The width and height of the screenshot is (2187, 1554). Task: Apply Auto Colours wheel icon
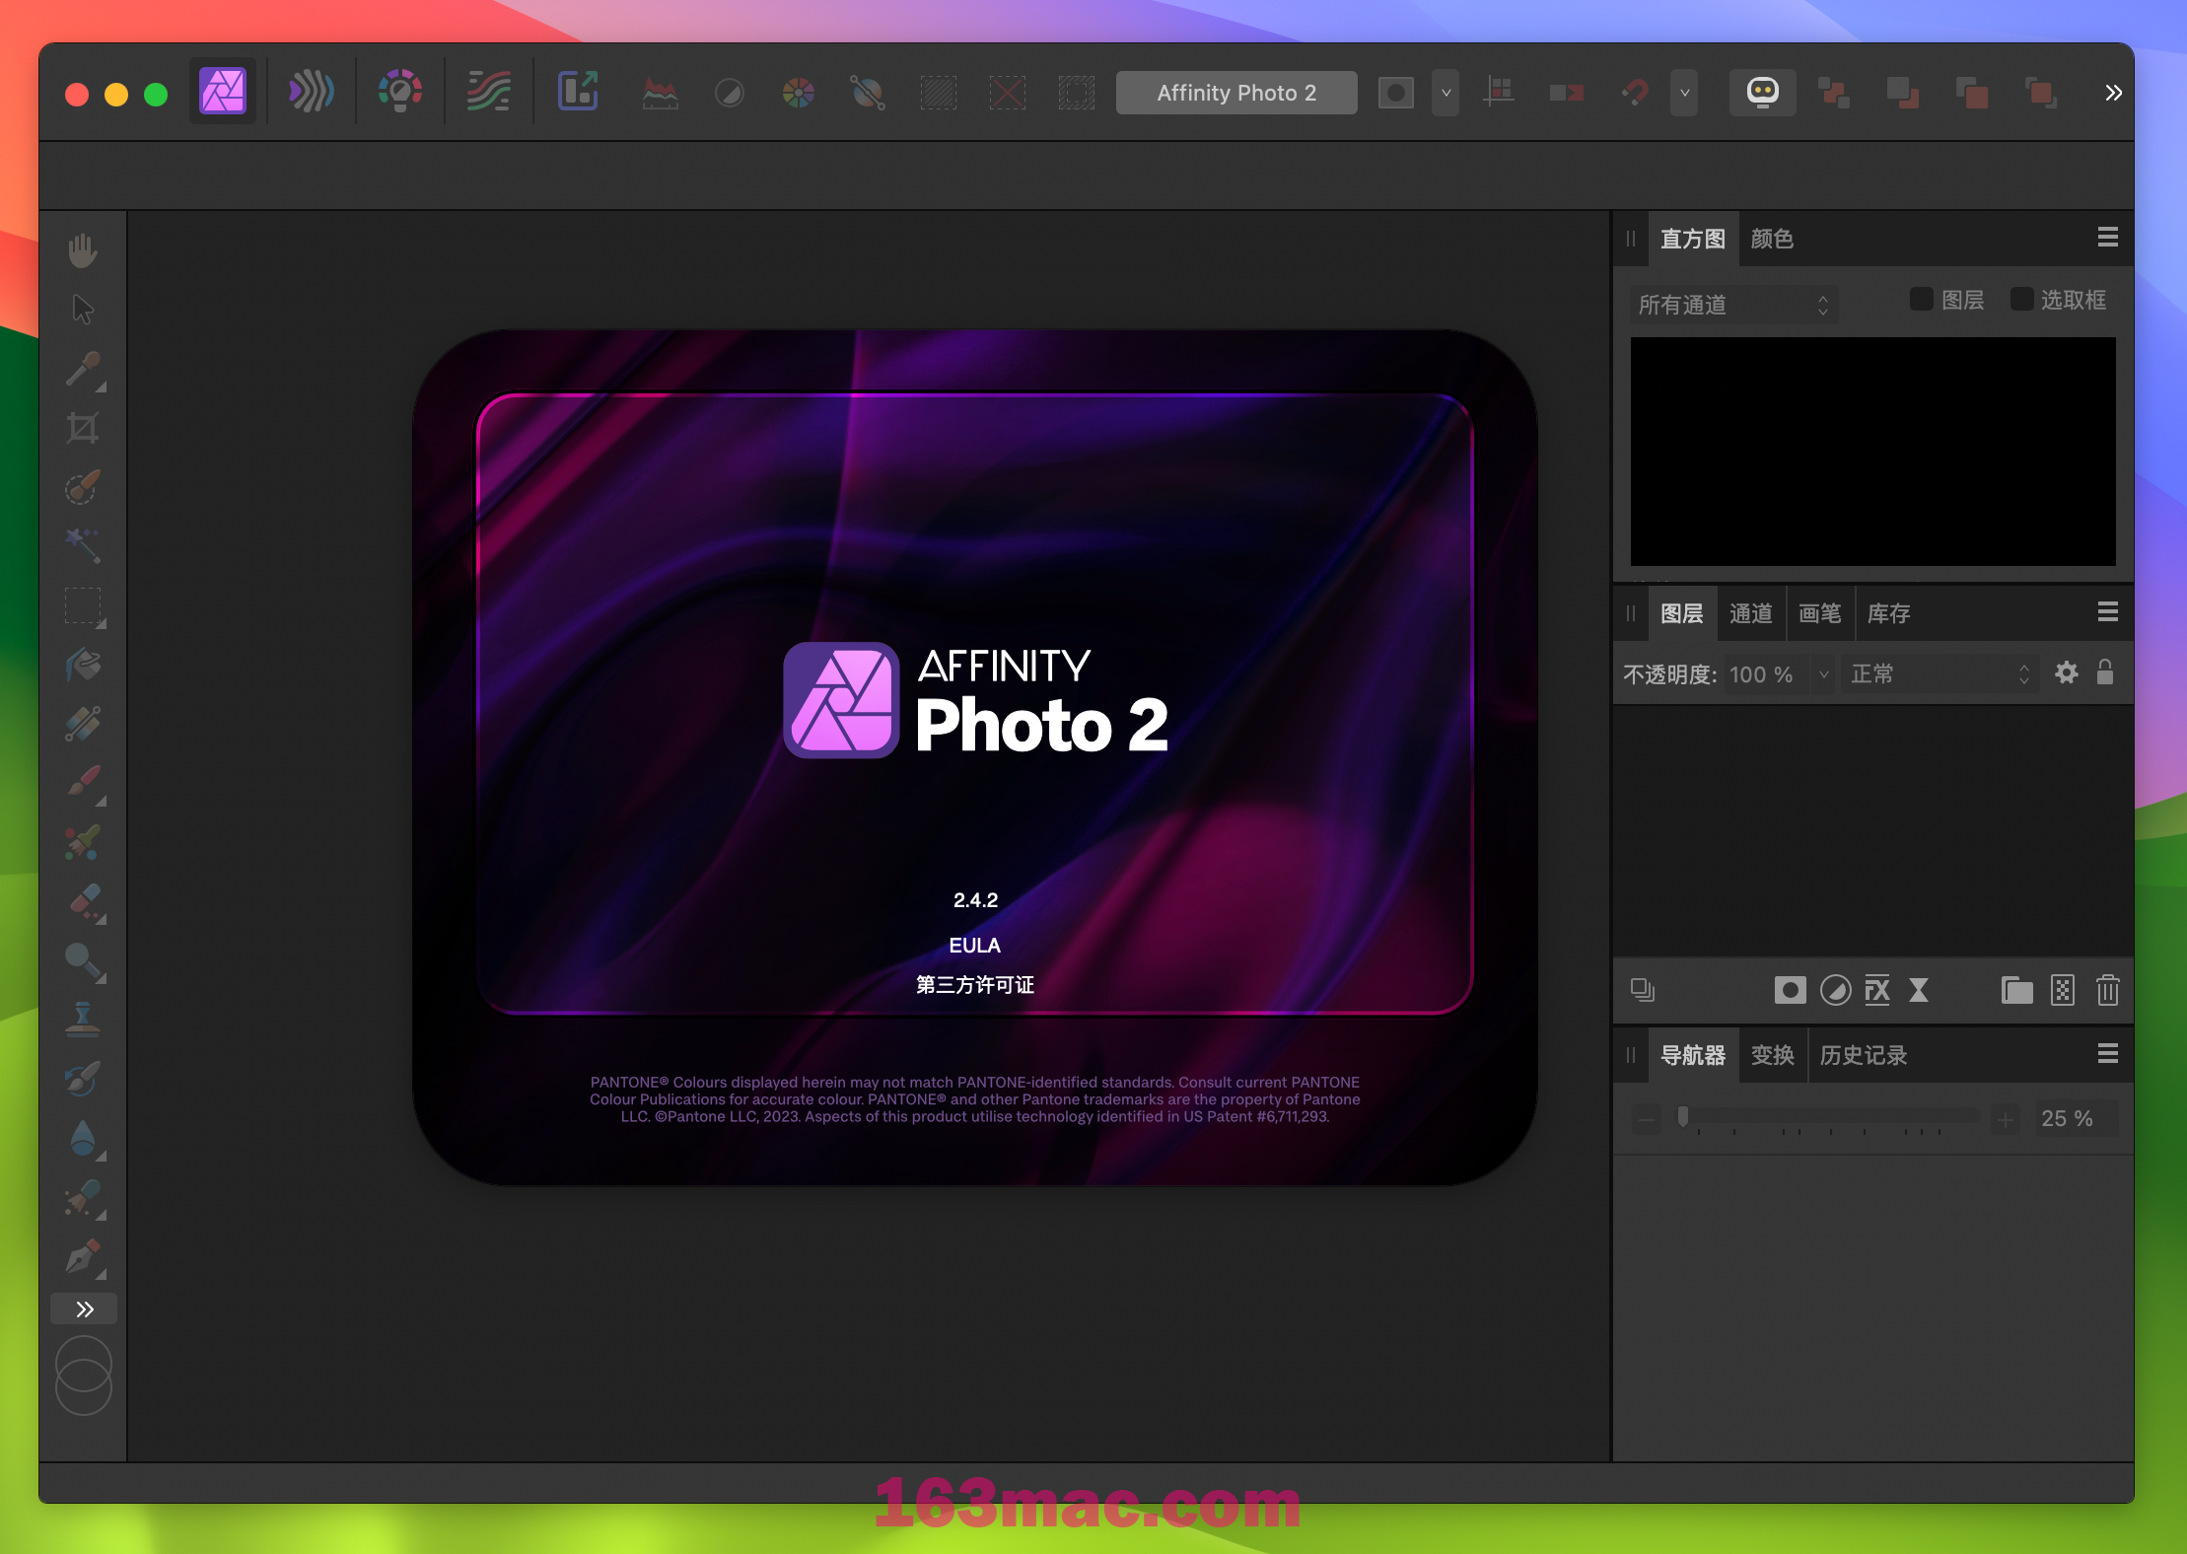[x=799, y=94]
